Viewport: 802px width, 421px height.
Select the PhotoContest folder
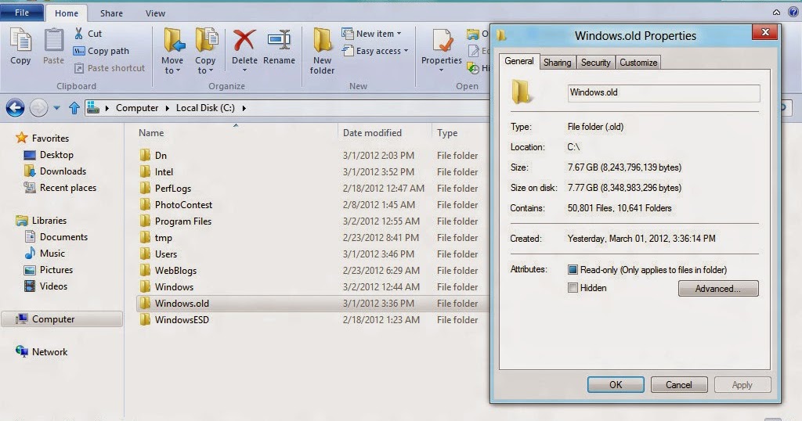tap(312, 204)
